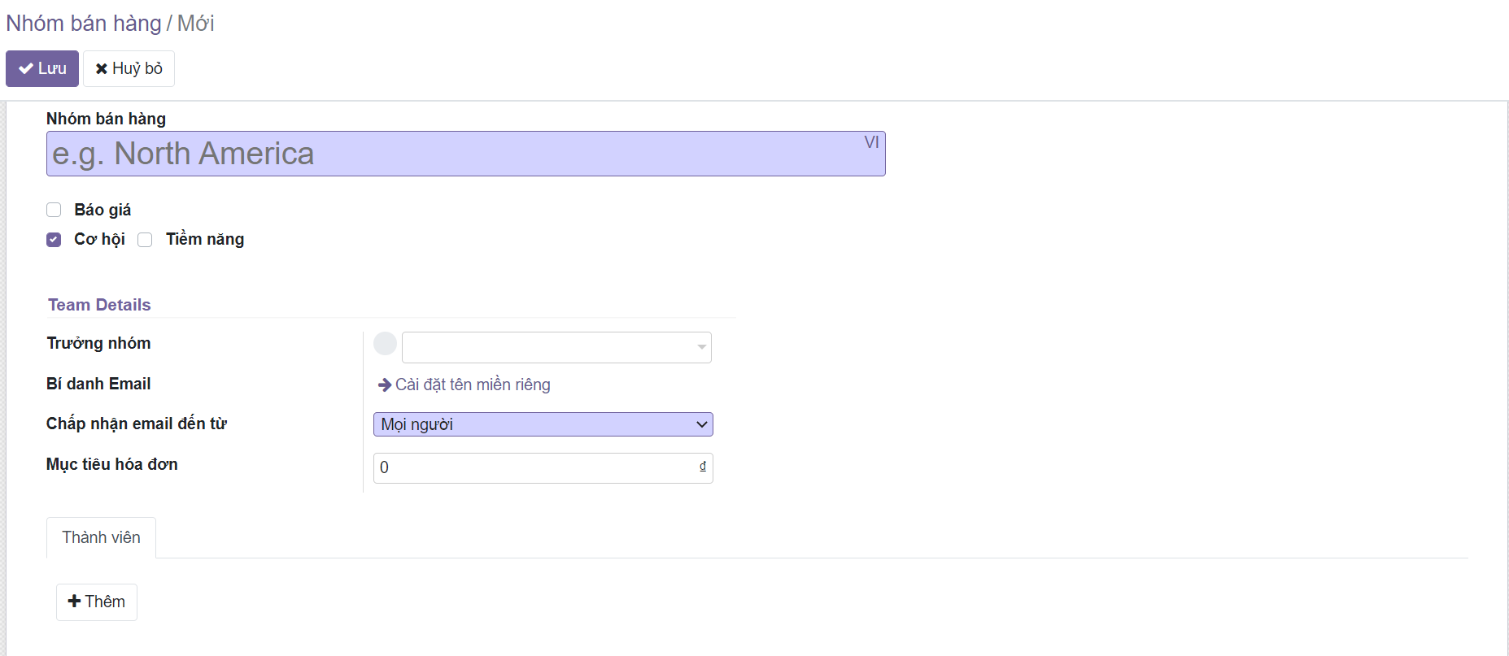Image resolution: width=1509 pixels, height=656 pixels.
Task: Focus the team name input field
Action: 456,154
